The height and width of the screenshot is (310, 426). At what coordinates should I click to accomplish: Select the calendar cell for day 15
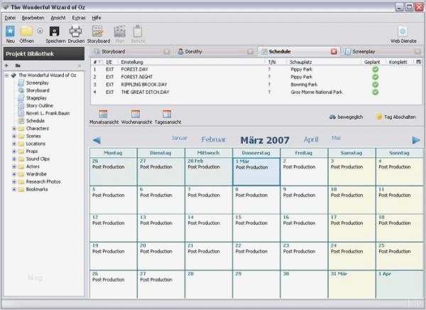tap(256, 228)
